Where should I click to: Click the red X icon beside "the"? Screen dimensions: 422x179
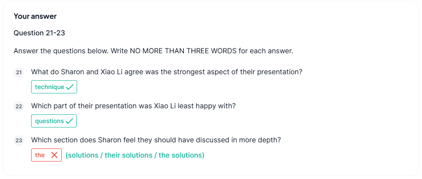pos(54,155)
